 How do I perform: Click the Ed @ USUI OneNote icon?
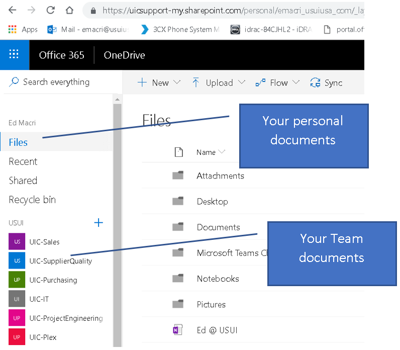[x=177, y=330]
